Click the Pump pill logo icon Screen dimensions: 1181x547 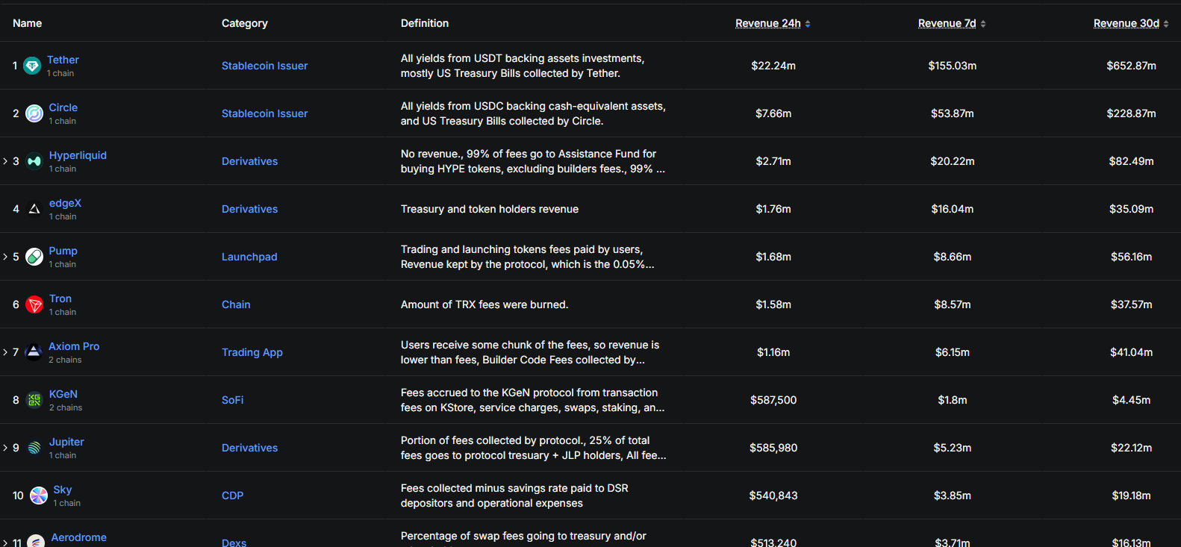point(34,257)
